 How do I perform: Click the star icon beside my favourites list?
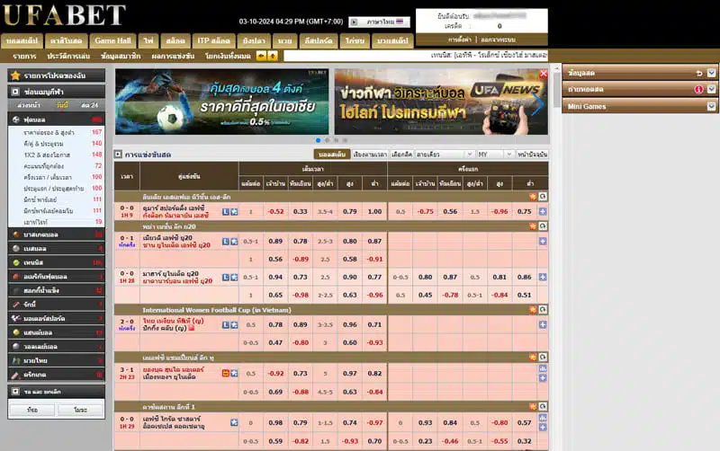(x=15, y=75)
